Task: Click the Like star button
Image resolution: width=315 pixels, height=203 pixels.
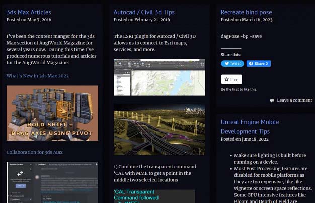Action: tap(231, 79)
